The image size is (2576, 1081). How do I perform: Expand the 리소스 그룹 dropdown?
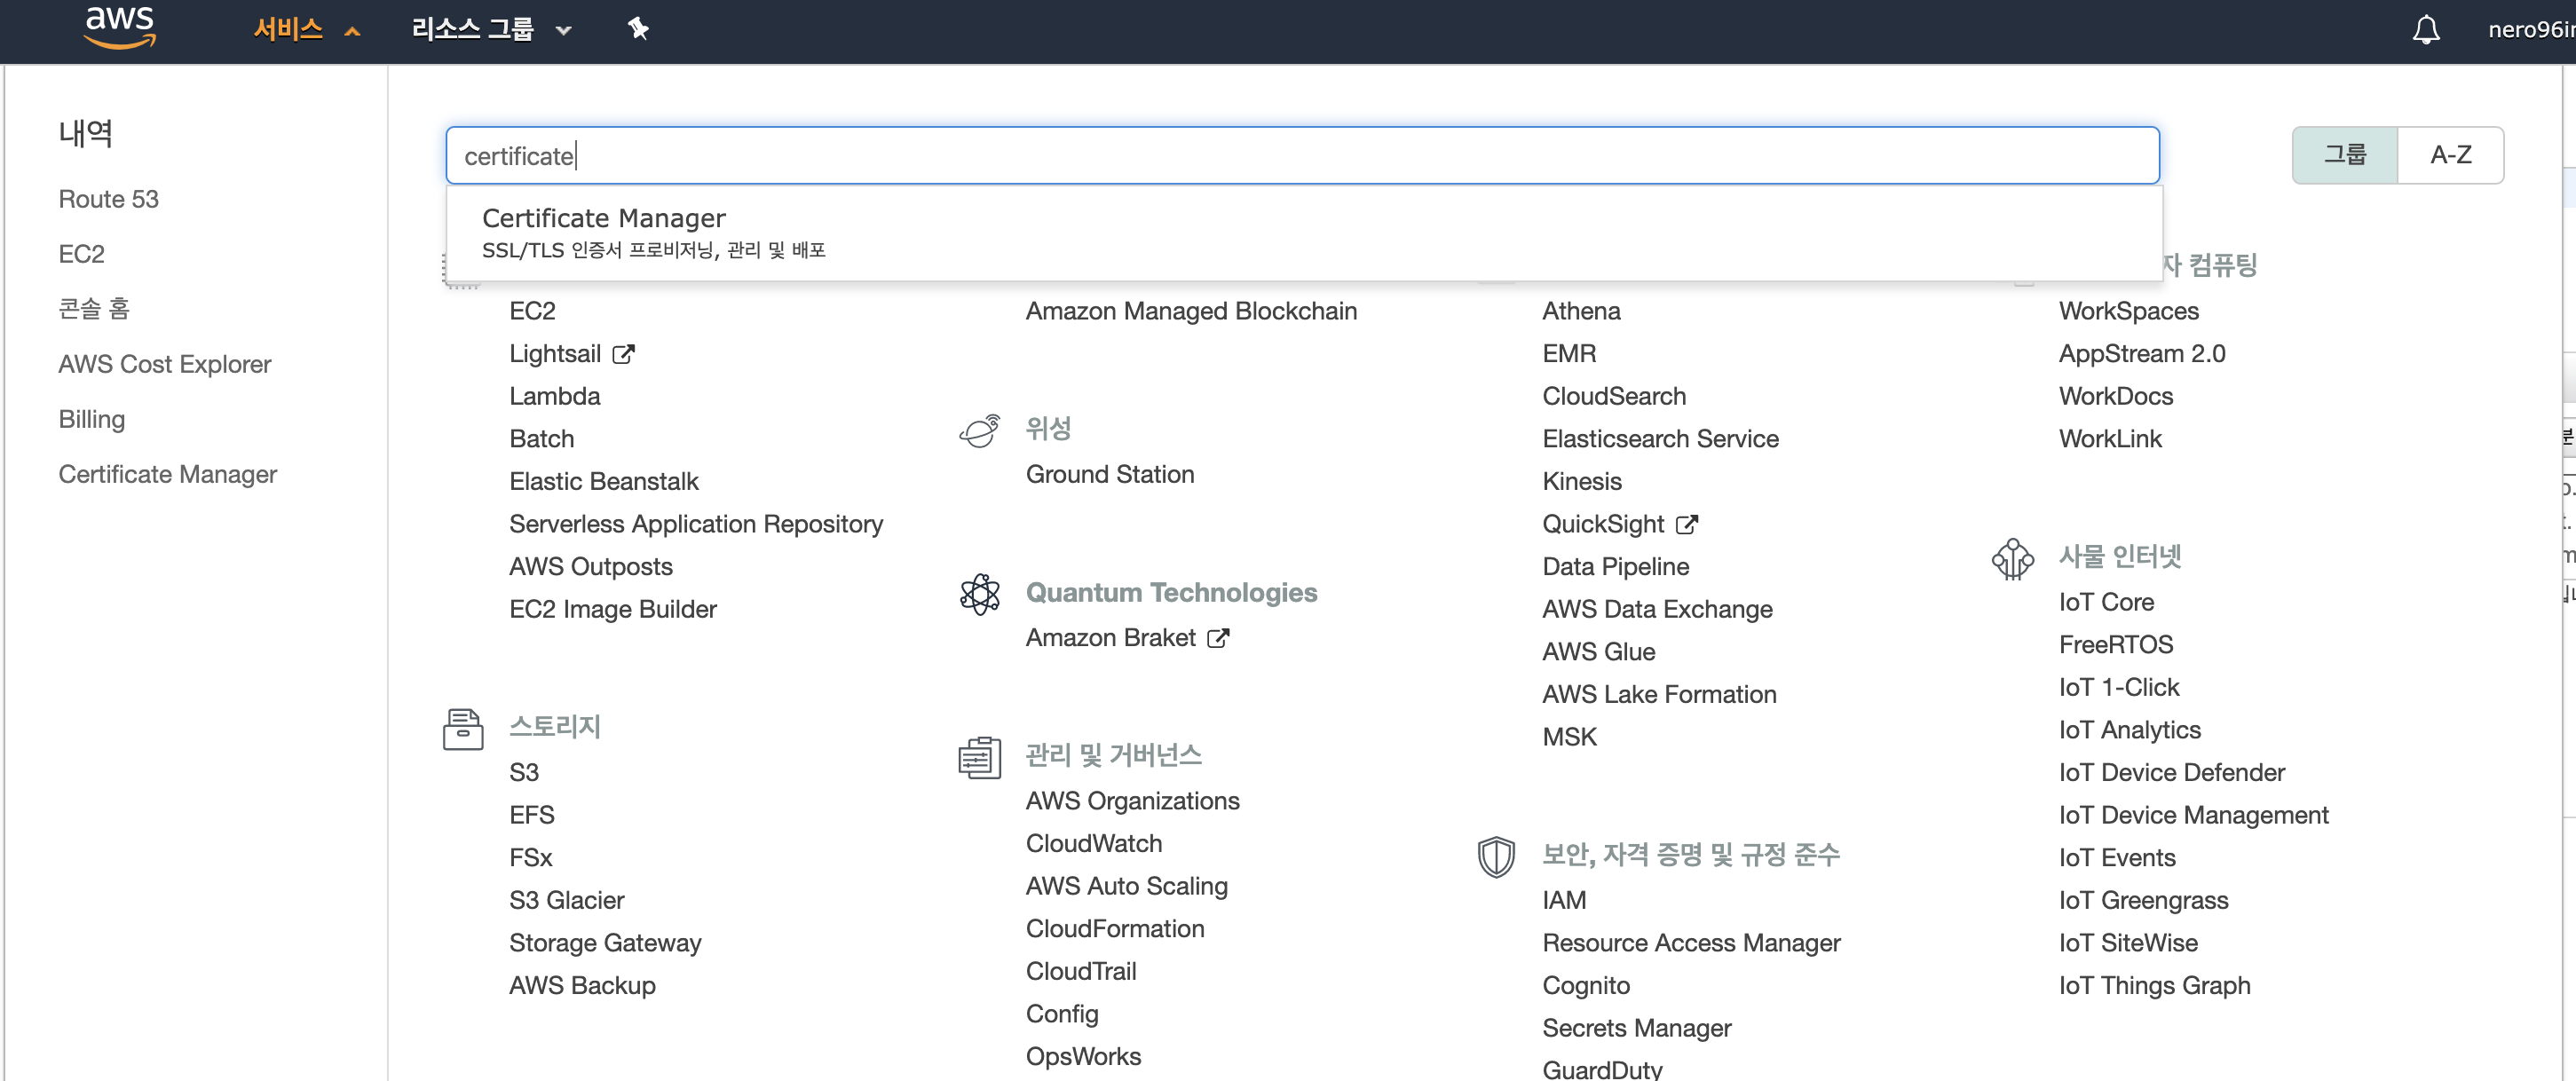pyautogui.click(x=491, y=29)
